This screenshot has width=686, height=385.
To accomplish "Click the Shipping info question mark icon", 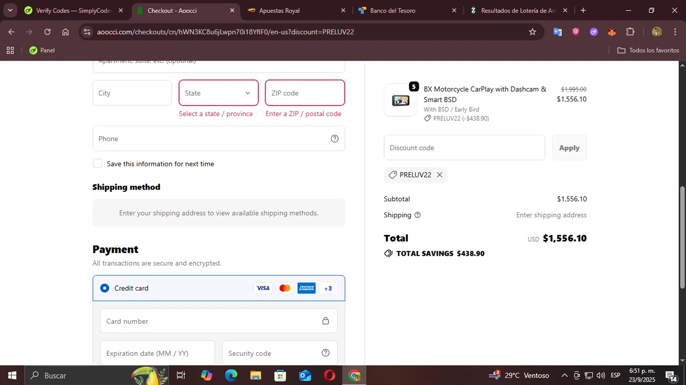I will tap(418, 215).
